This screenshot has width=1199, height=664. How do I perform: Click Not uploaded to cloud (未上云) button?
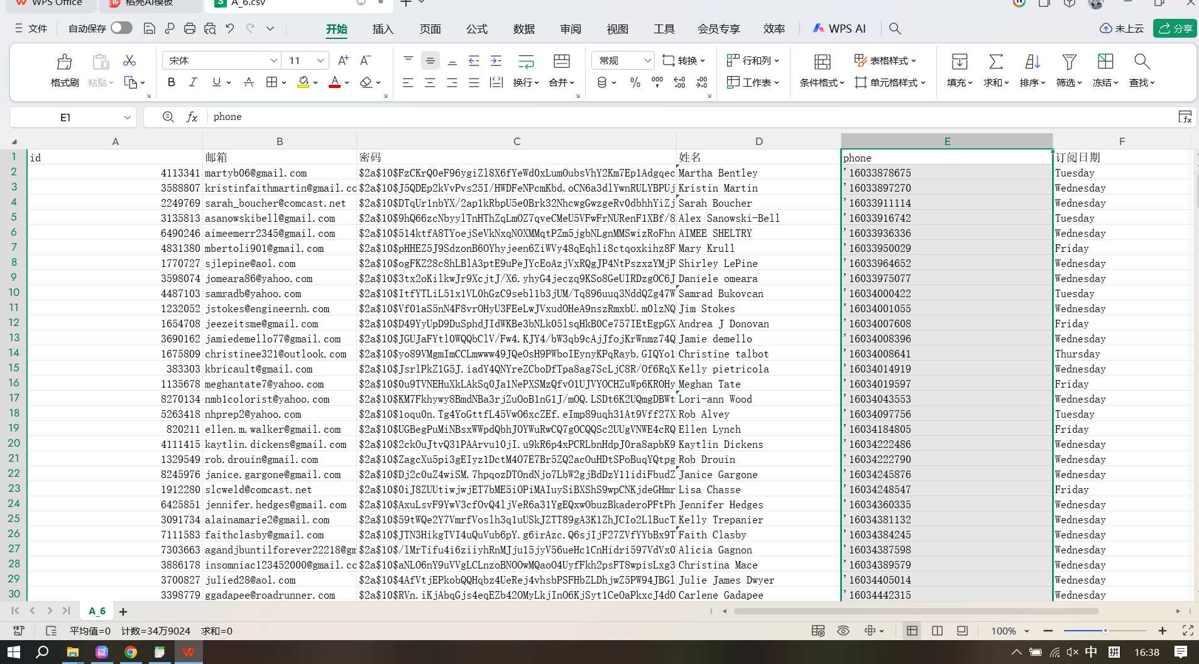pyautogui.click(x=1122, y=28)
